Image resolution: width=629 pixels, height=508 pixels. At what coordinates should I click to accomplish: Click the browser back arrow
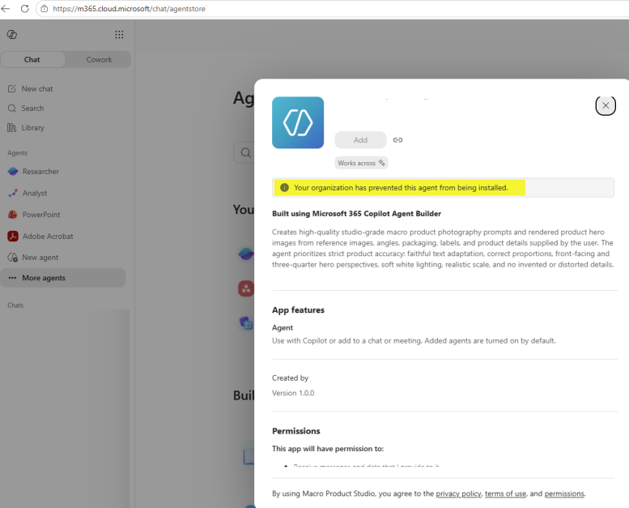tap(5, 8)
